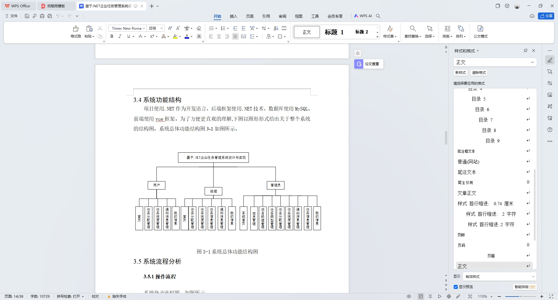Viewport: 558px width, 300px height.
Task: Pin the Styles and Formatting panel
Action: pos(525,51)
